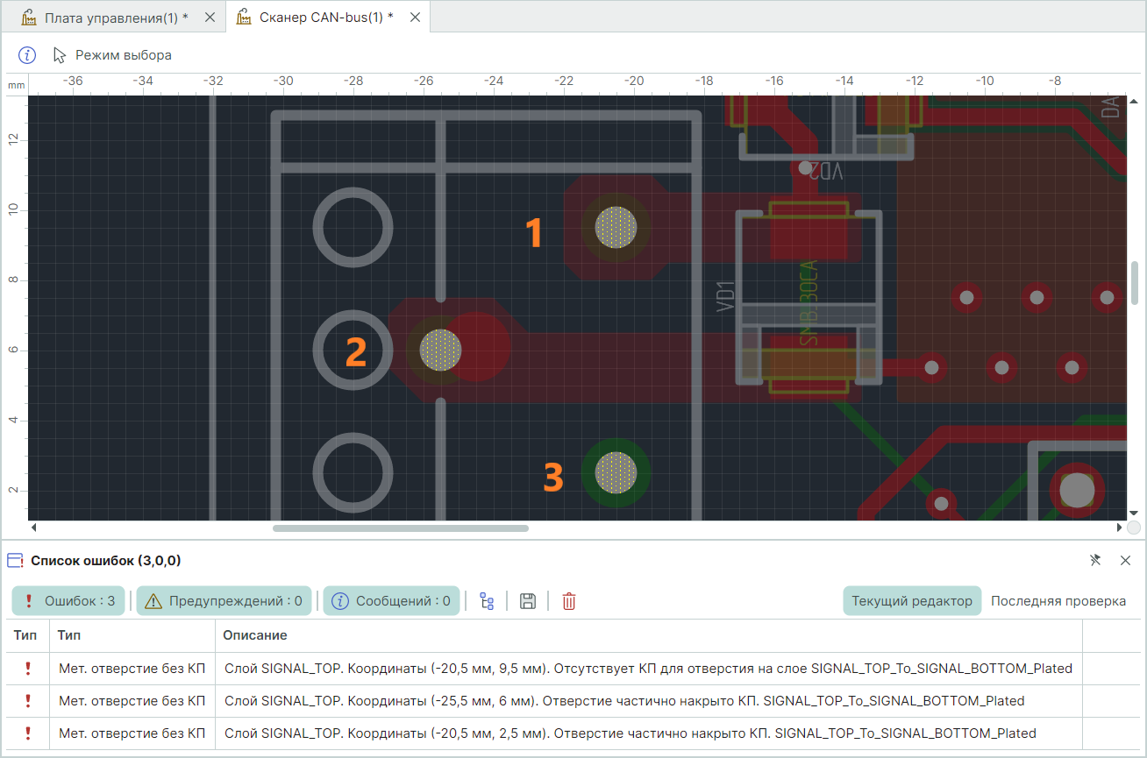Screen dimensions: 1147x758
Task: Close the Список ошибок panel
Action: (x=1125, y=560)
